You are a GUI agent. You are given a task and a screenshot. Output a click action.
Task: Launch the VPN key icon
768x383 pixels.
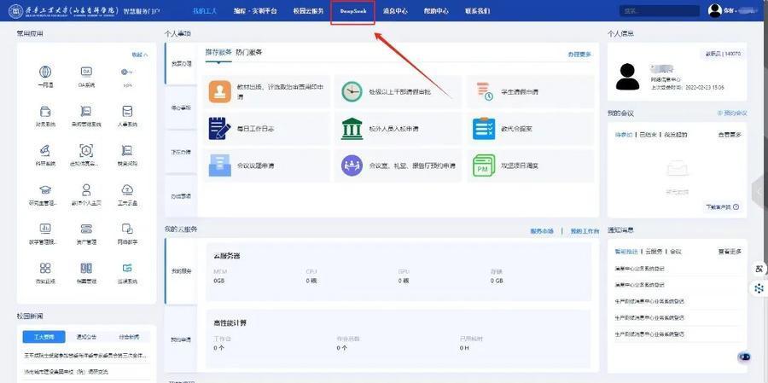click(x=126, y=73)
